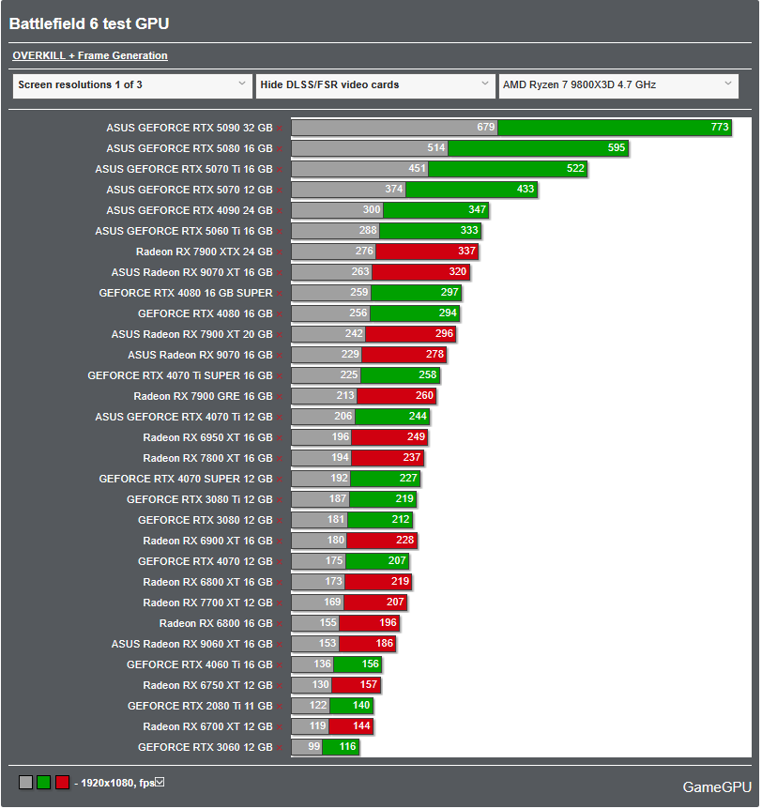Open the Screen resolutions 1 of 3 dropdown
The image size is (762, 809).
pyautogui.click(x=132, y=85)
